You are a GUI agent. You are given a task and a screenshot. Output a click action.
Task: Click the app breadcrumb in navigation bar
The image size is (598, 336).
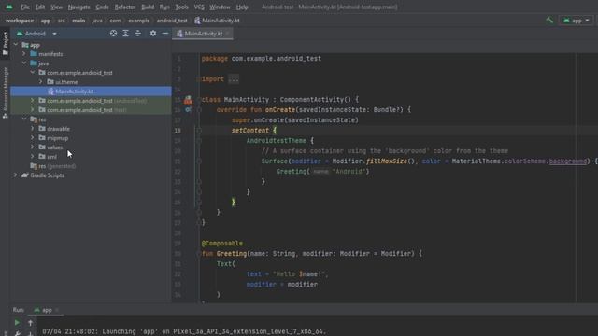pos(46,21)
